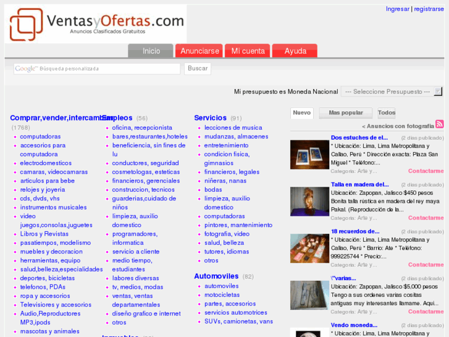This screenshot has width=449, height=337.
Task: Focus the Google custom search field
Action: click(x=97, y=69)
